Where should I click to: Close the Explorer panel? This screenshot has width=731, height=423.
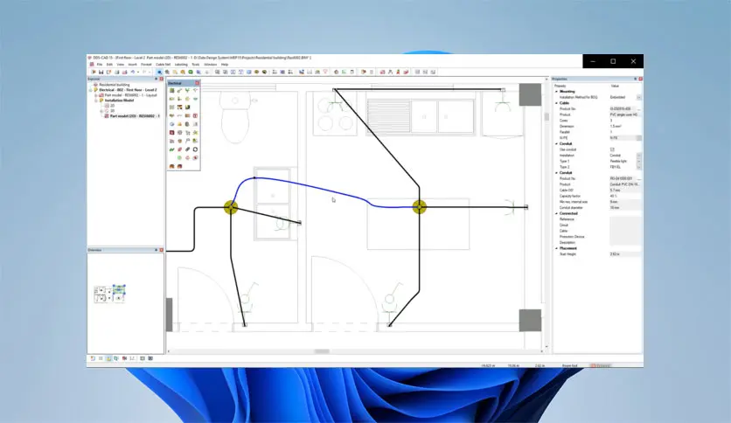pyautogui.click(x=161, y=80)
